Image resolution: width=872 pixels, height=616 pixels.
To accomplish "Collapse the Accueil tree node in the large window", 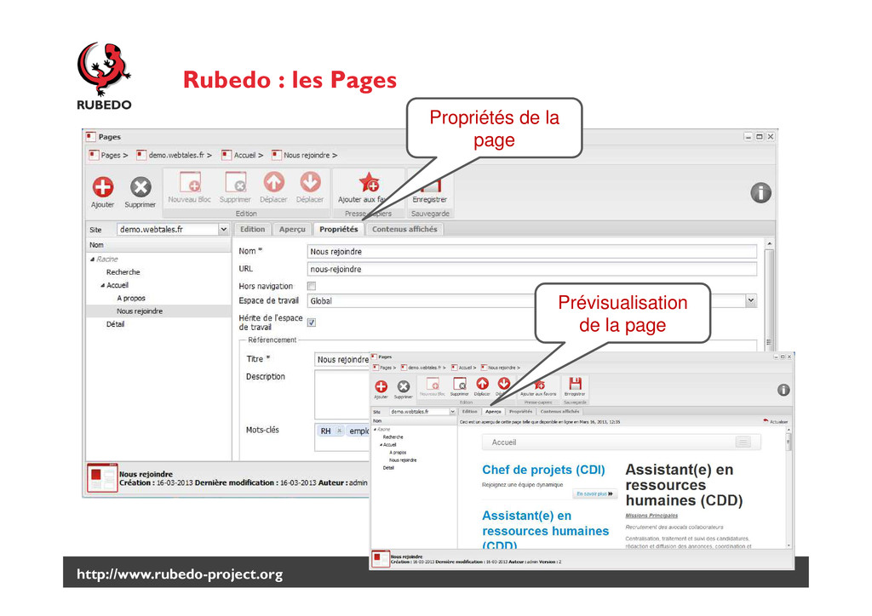I will 103,286.
